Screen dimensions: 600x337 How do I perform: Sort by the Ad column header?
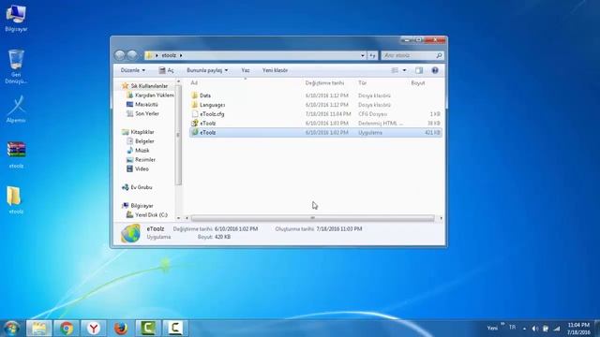(194, 83)
